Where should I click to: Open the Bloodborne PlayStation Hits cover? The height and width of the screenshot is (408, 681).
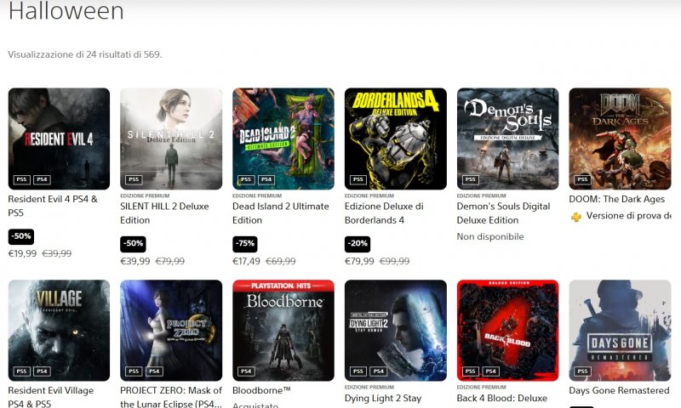tap(283, 331)
